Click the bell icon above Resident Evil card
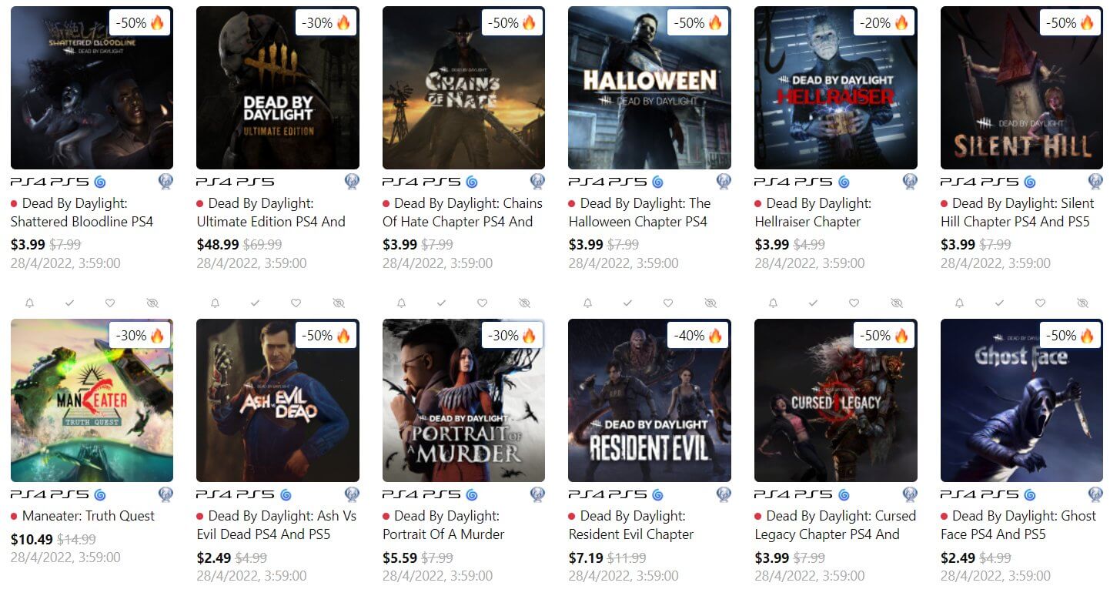This screenshot has height=606, width=1110. pyautogui.click(x=587, y=303)
